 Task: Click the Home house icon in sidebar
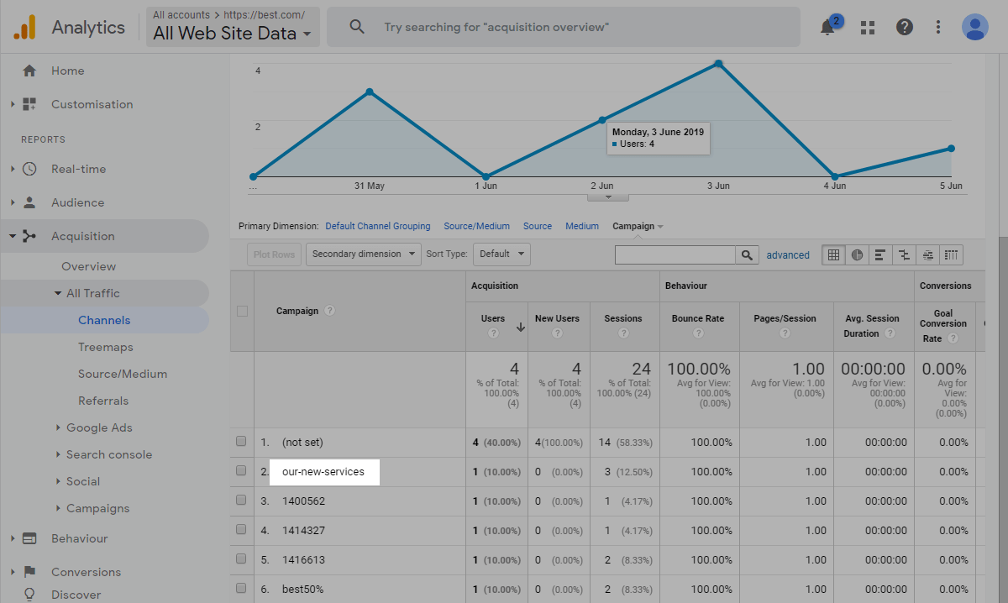29,71
